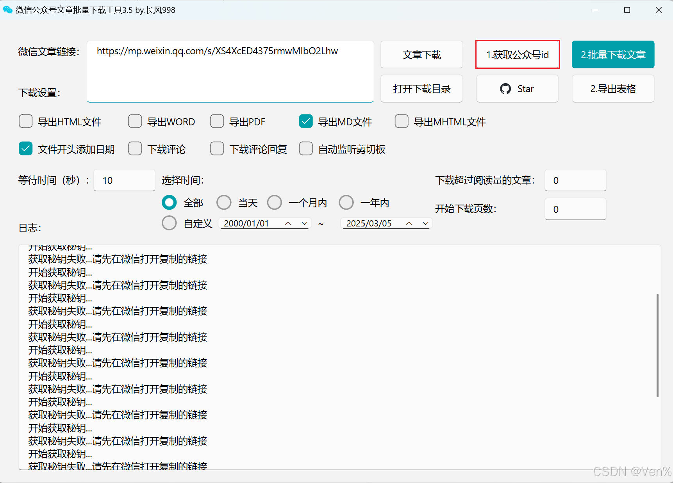Click the 2.导出表格 button
The image size is (673, 483).
[x=613, y=89]
